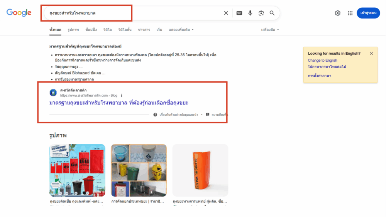The image size is (386, 217).
Task: Switch to the รูปภาพ images tab
Action: pos(73,30)
